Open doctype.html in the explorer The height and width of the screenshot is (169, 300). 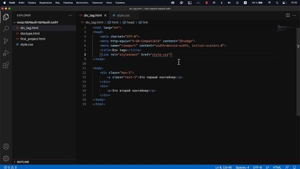pos(30,33)
